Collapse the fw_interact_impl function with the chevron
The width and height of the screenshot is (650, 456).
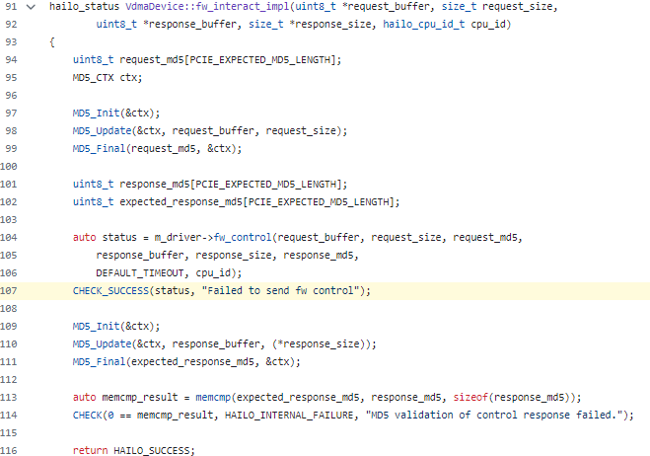[31, 7]
